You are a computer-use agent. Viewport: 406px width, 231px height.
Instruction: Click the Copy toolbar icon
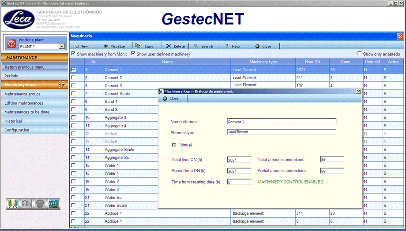click(138, 46)
